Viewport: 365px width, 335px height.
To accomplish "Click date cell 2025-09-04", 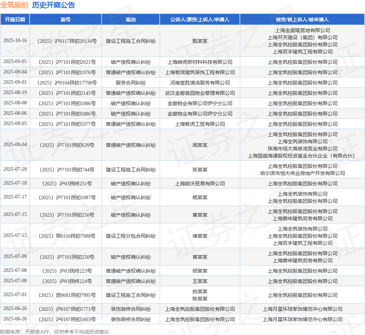I will (15, 72).
